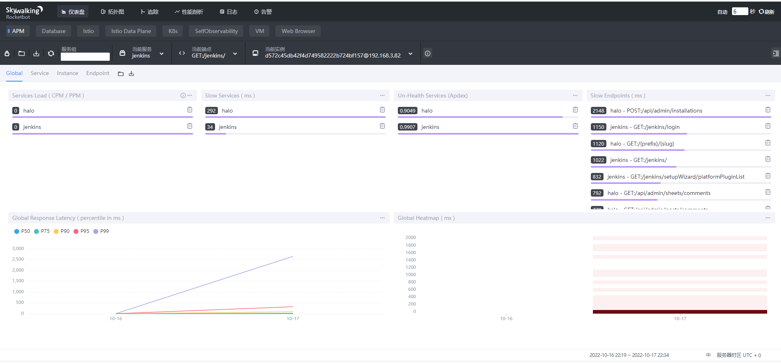Click the download icon in the dark toolbar

click(36, 53)
